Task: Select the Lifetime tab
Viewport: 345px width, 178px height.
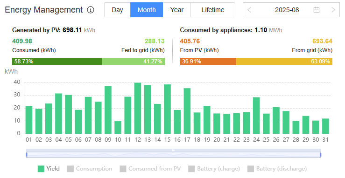Action: click(213, 10)
